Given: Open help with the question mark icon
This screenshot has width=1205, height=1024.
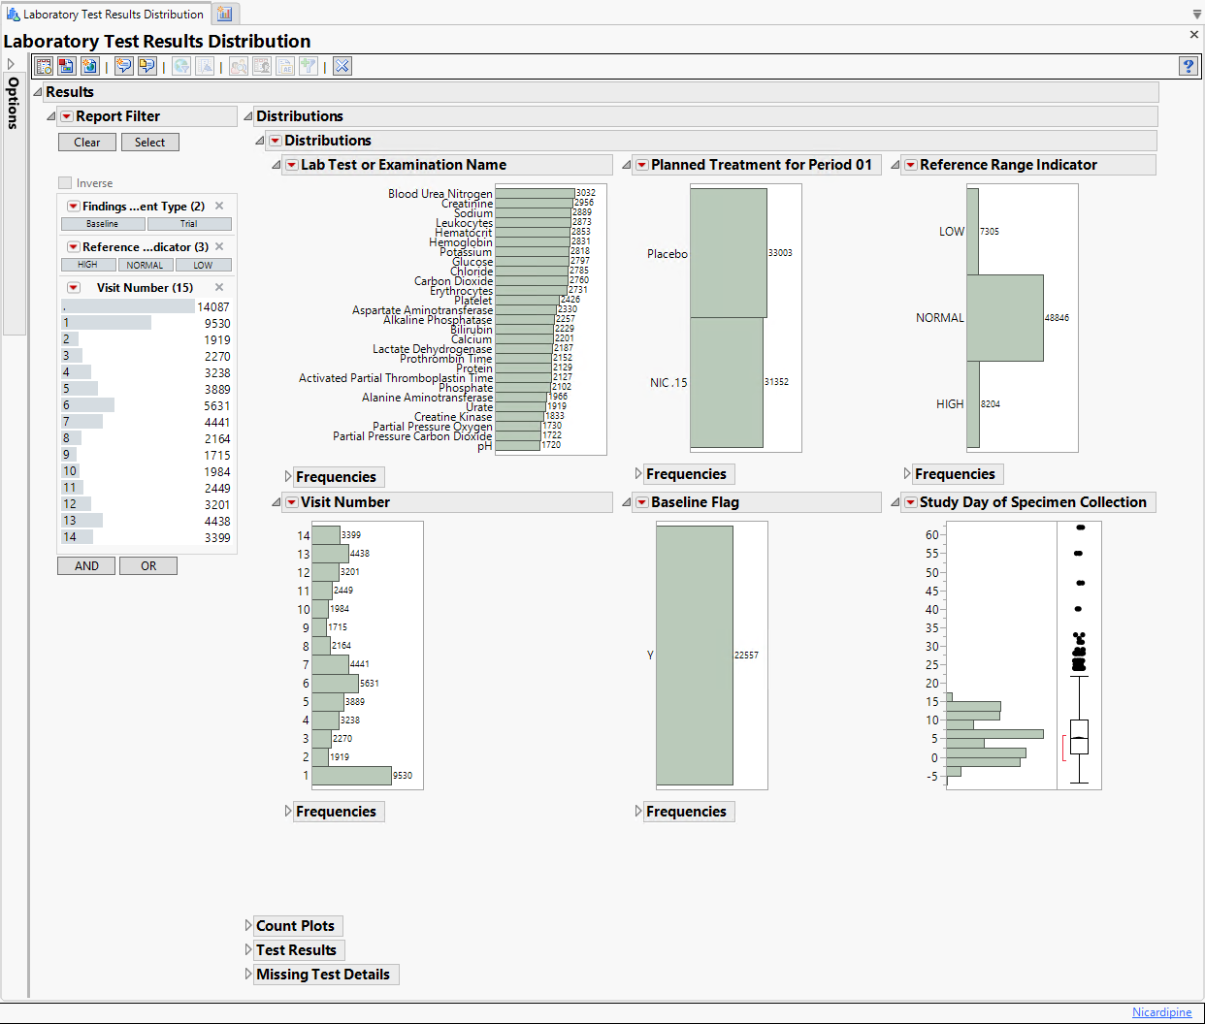Looking at the screenshot, I should click(x=1188, y=66).
